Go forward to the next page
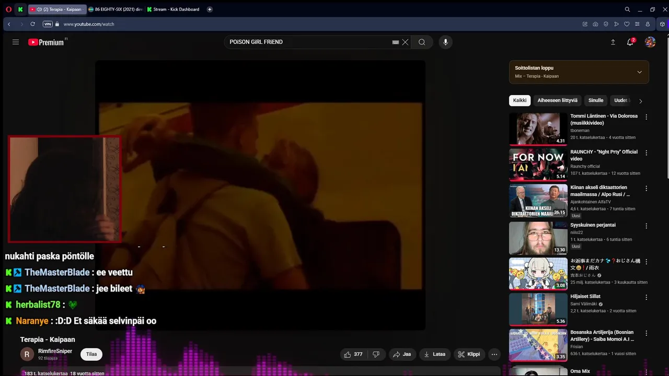 [x=21, y=24]
